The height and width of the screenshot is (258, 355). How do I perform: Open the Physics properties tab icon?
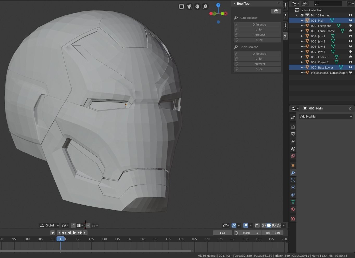(293, 187)
